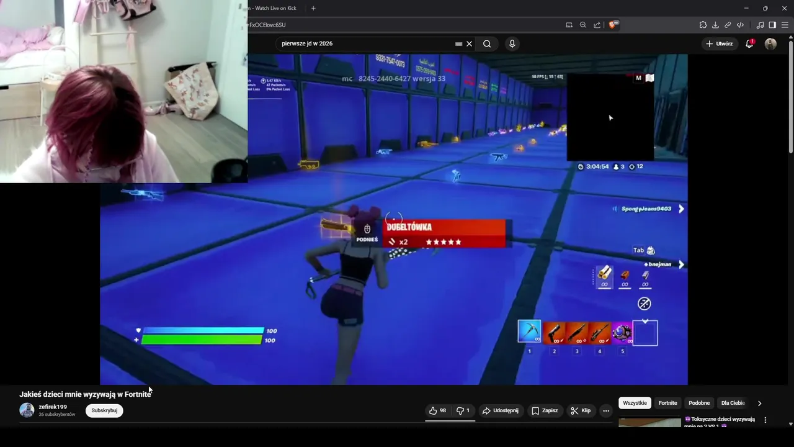Open a new browser tab with plus
794x447 pixels.
point(313,8)
